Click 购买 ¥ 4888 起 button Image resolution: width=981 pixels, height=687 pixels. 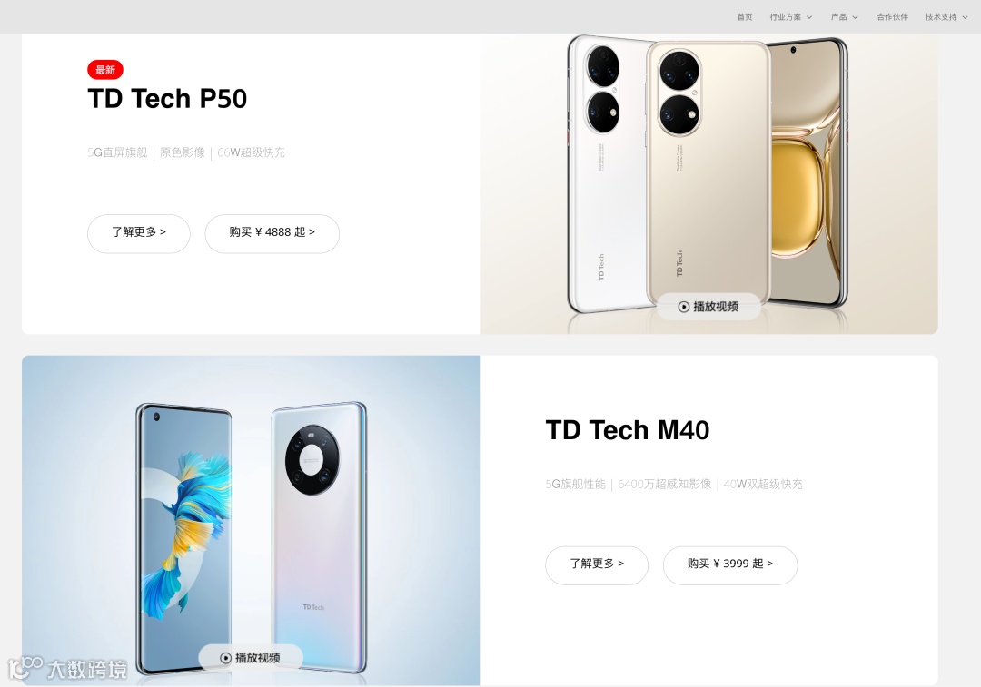(272, 233)
